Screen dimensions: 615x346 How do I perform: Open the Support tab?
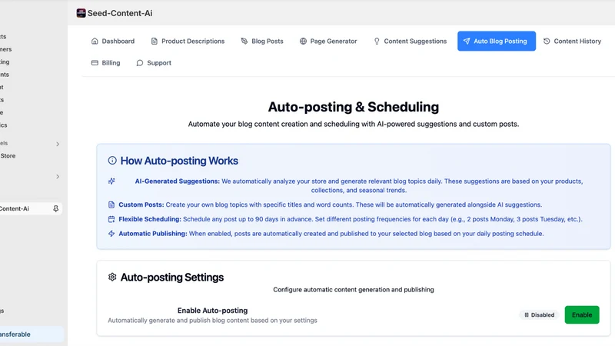click(x=154, y=63)
